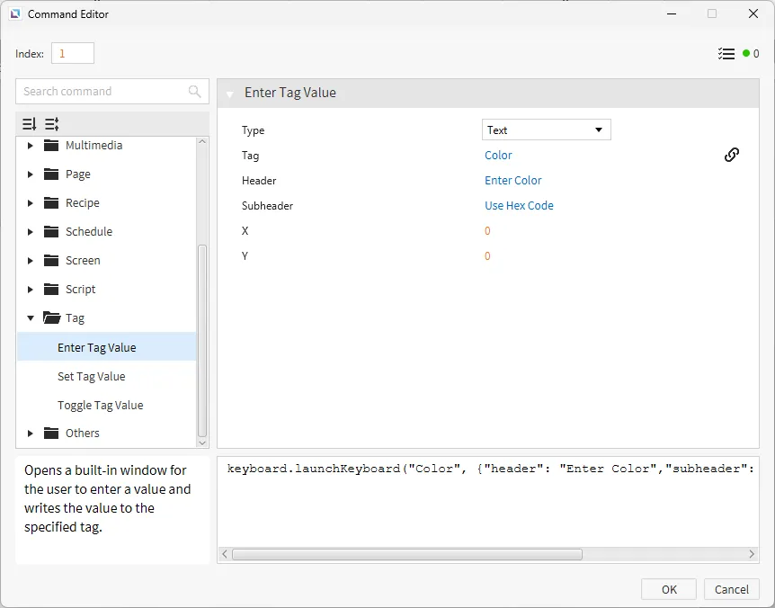
Task: Click the Cancel button
Action: click(731, 589)
